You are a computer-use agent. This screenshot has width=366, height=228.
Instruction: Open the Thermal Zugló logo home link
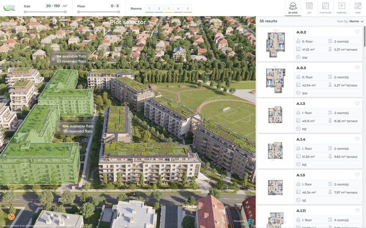pyautogui.click(x=9, y=8)
